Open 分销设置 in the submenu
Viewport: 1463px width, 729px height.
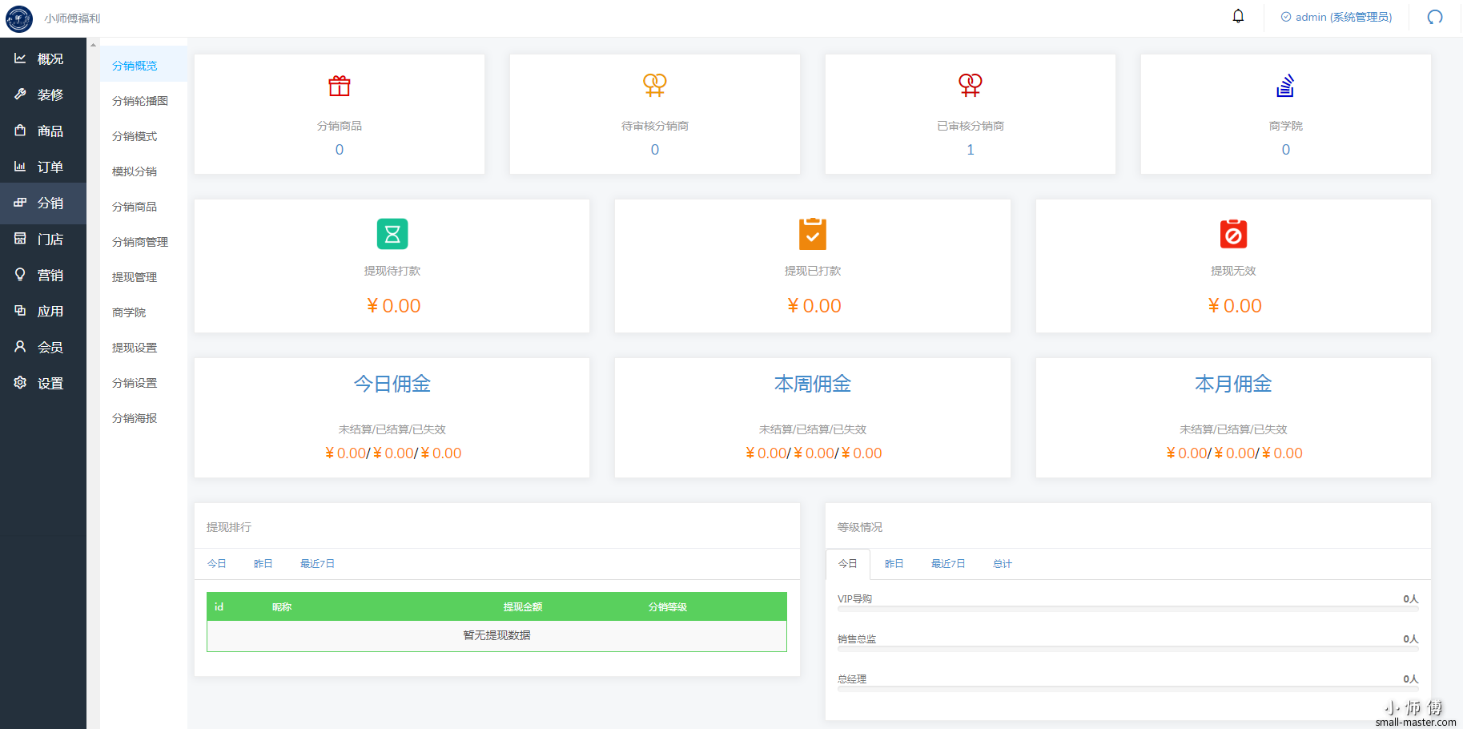[135, 383]
